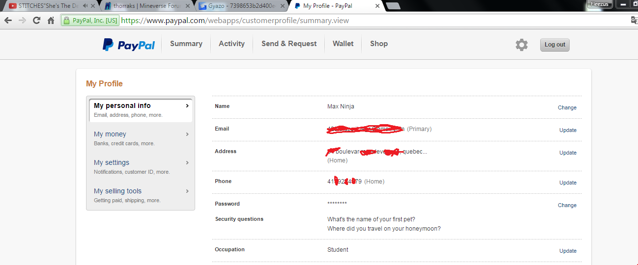638x265 pixels.
Task: Expand chevron beside My selling tools
Action: coord(187,191)
